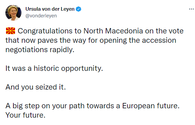Click the words North Macedonia in tweet
The image size is (195, 125).
[x=113, y=31]
